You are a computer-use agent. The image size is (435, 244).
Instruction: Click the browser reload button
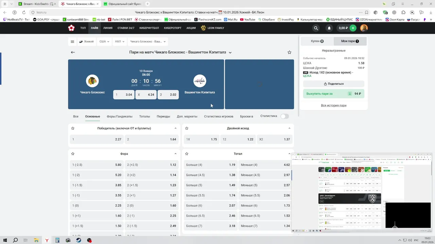coord(24,12)
